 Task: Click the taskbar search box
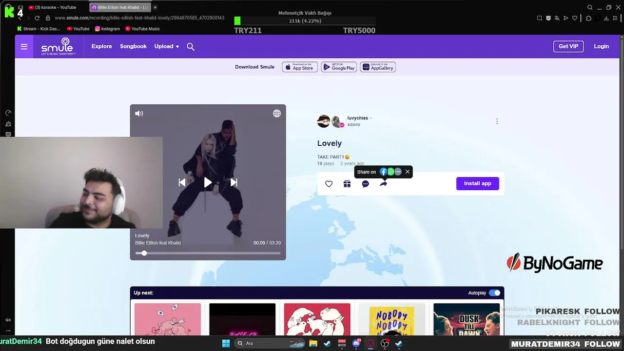(x=269, y=343)
